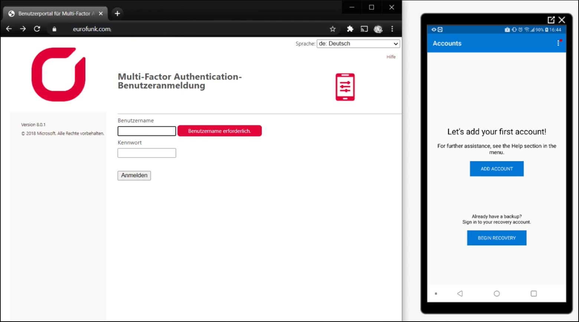
Task: Click the cast media icon in toolbar
Action: [364, 29]
